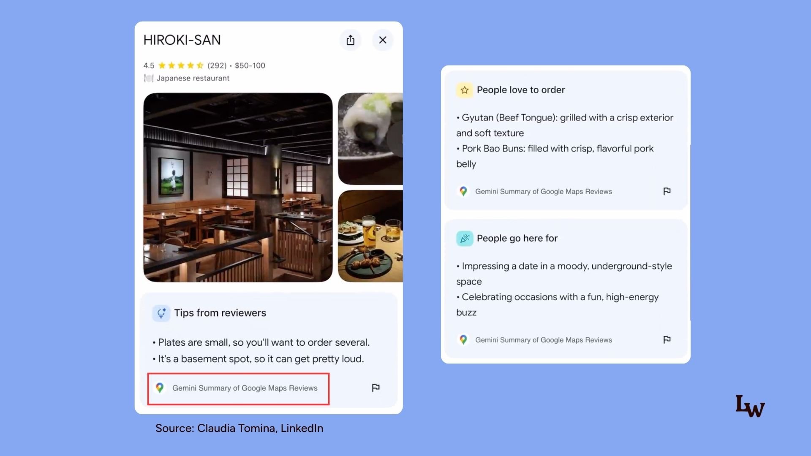Click the 4.5 star rating stars
This screenshot has height=456, width=811.
click(181, 65)
